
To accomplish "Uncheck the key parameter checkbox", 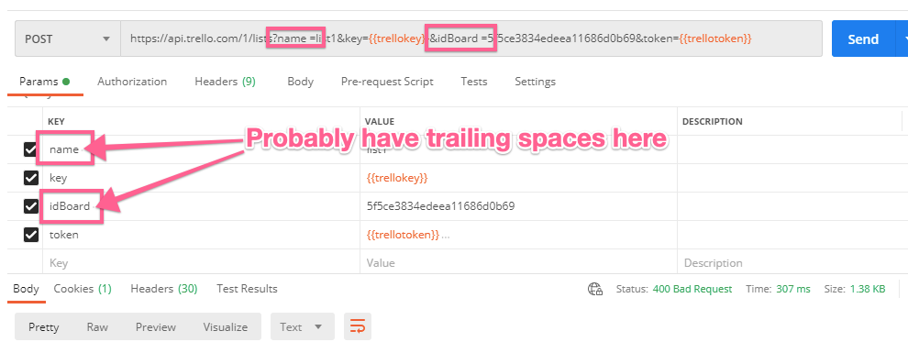I will point(30,178).
